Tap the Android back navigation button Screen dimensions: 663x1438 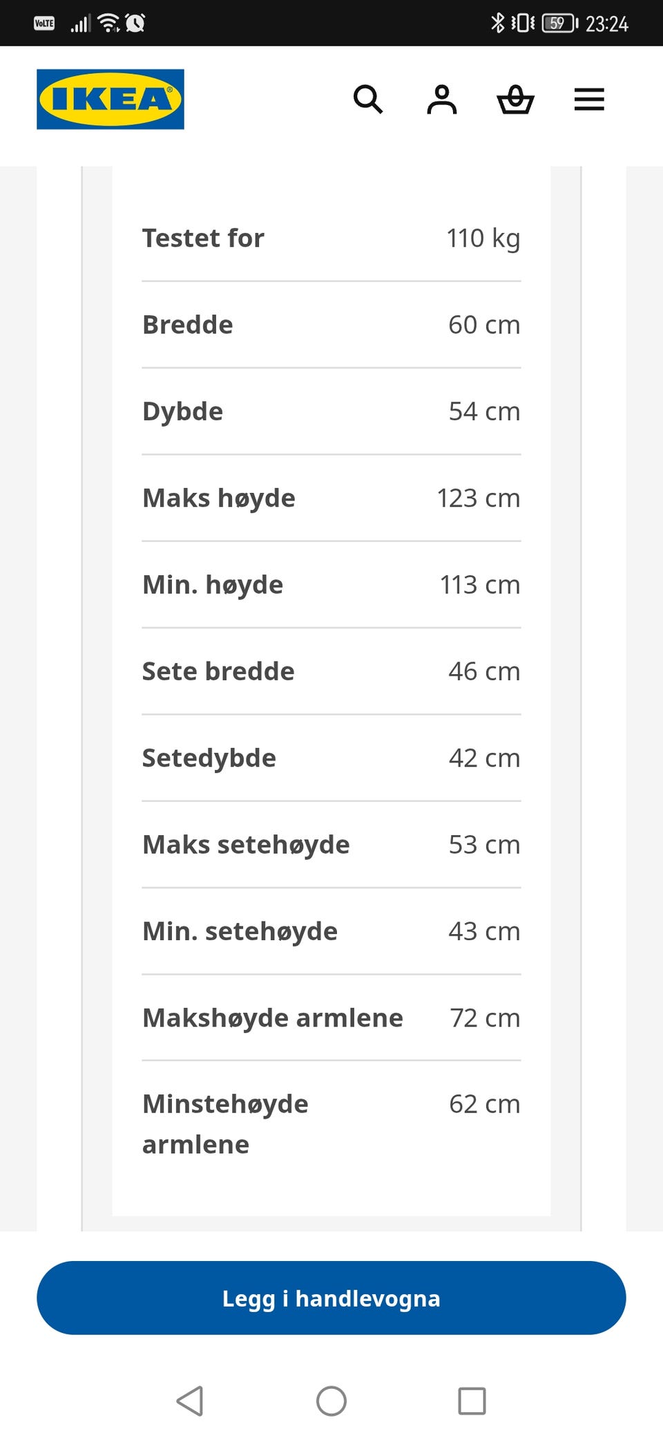coord(190,1401)
